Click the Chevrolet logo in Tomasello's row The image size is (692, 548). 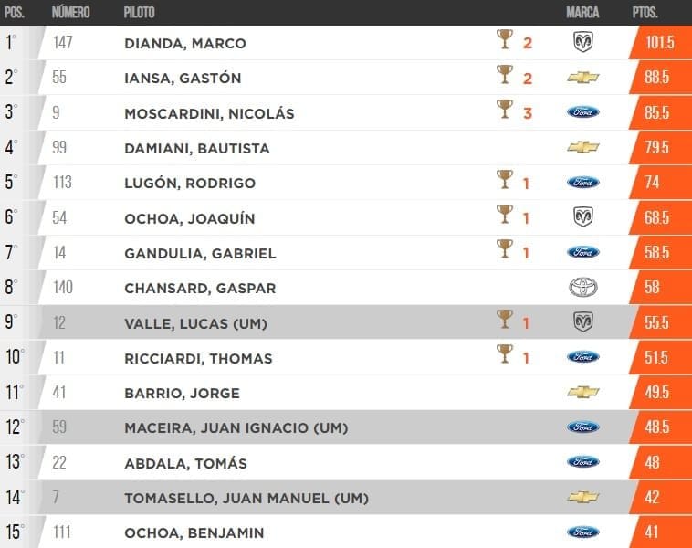click(x=583, y=497)
